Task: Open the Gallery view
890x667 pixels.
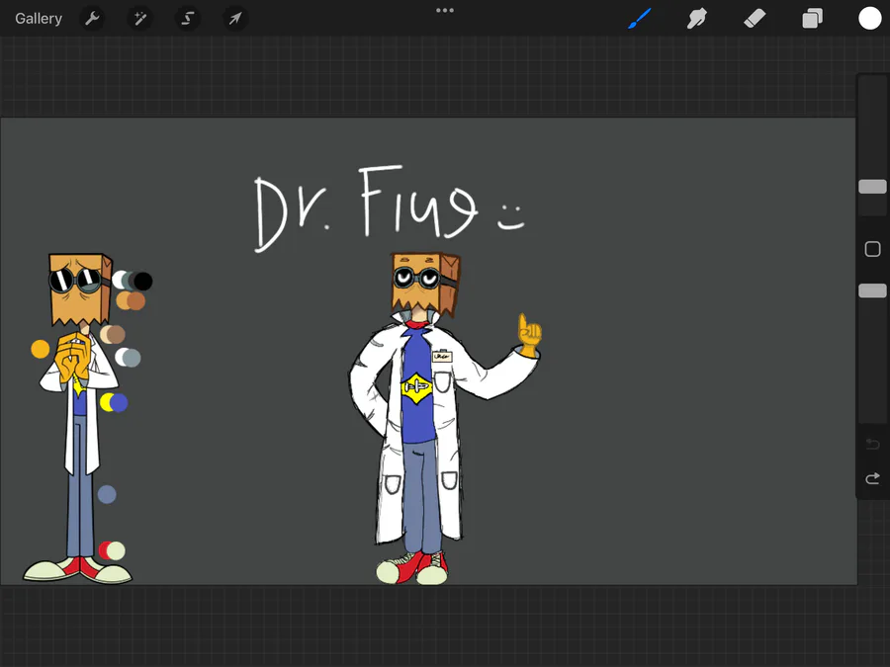Action: (38, 18)
